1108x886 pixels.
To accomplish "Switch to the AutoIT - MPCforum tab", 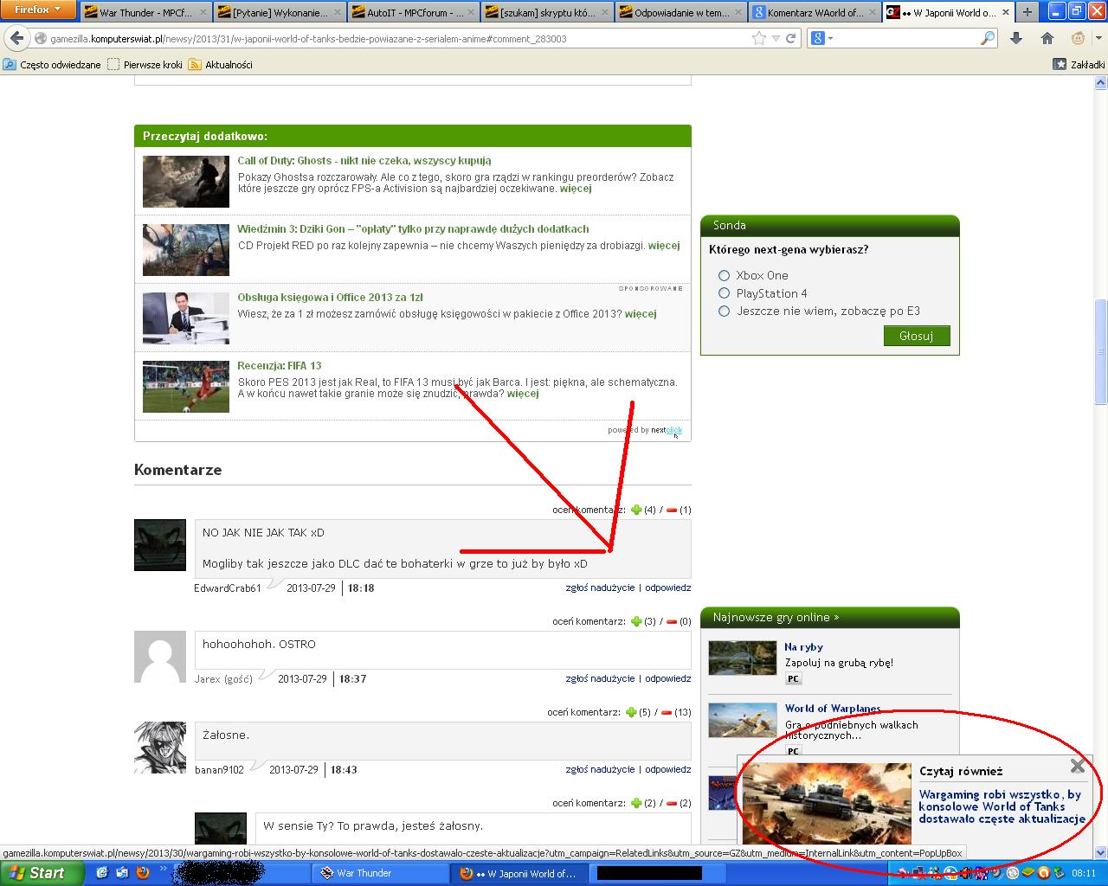I will pyautogui.click(x=413, y=13).
